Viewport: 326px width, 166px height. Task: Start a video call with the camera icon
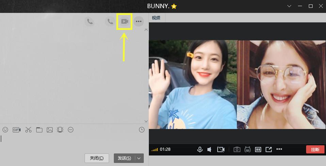(x=124, y=22)
